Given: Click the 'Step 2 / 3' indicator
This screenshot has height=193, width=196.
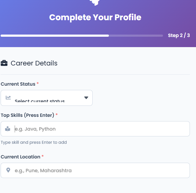Looking at the screenshot, I should point(179,35).
